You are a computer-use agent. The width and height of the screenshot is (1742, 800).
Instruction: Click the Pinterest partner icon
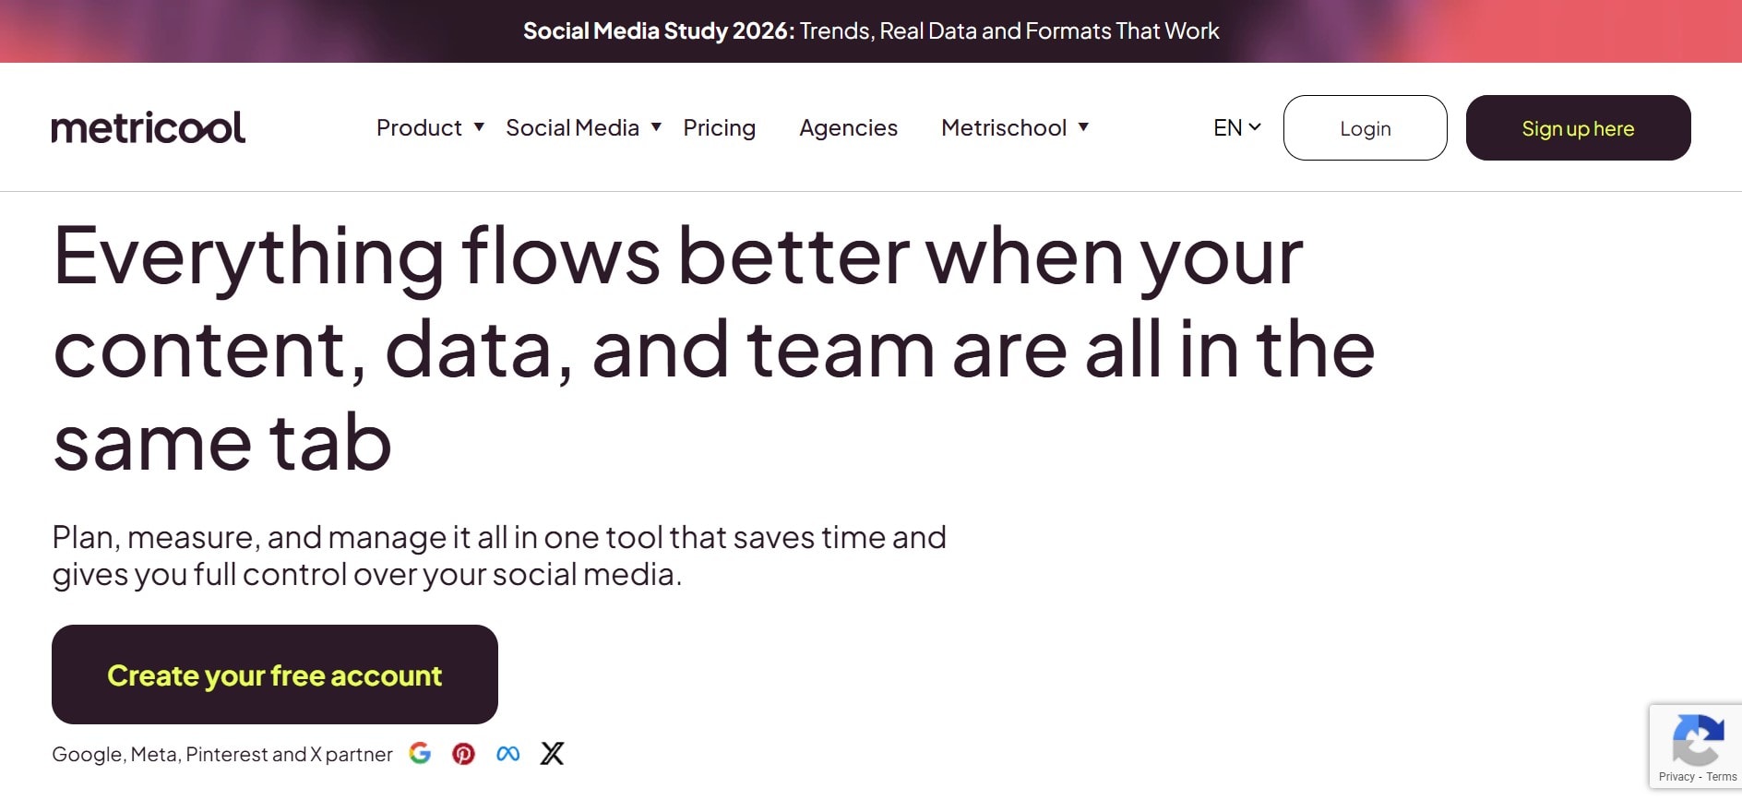click(464, 754)
